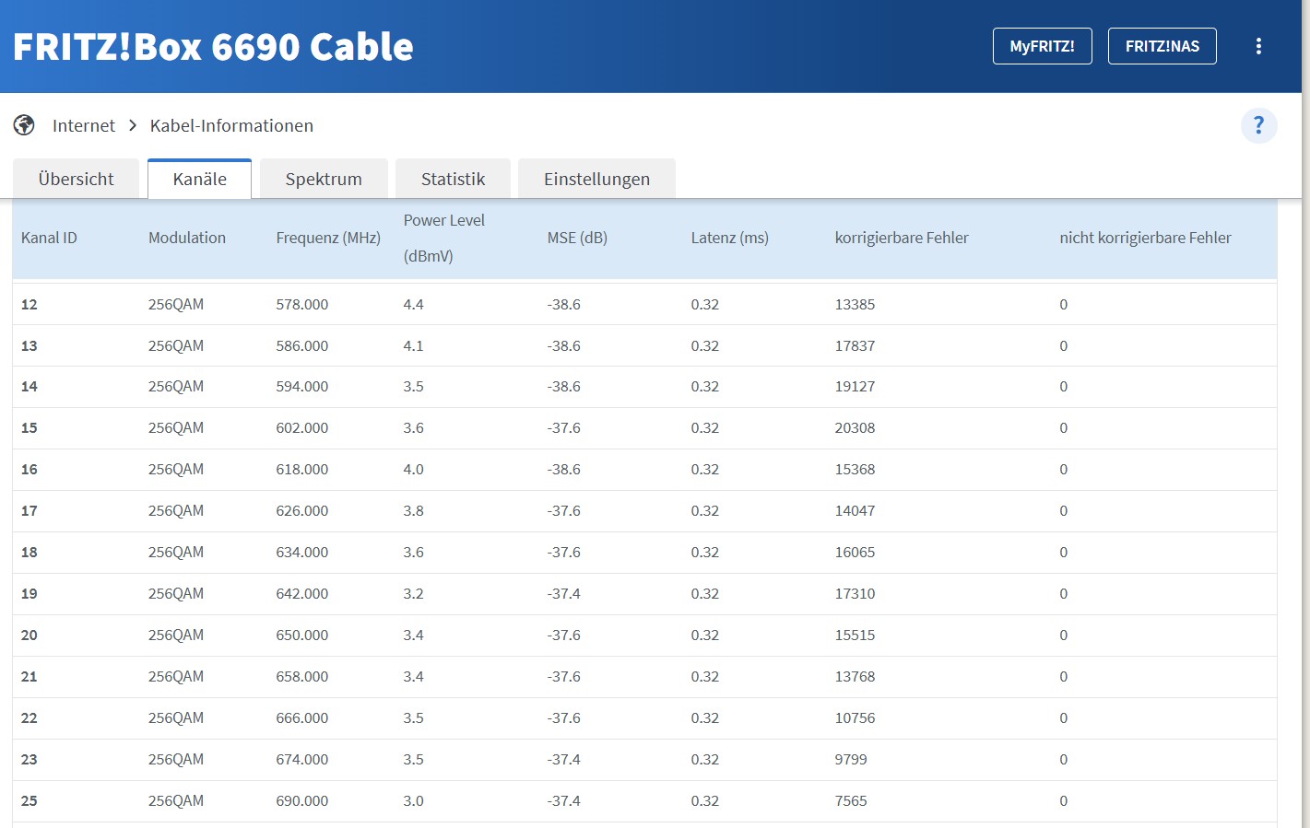The width and height of the screenshot is (1310, 828).
Task: Click the Kanal ID column header
Action: [x=49, y=238]
